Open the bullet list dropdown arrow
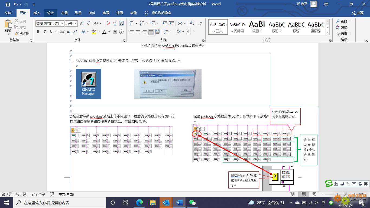This screenshot has width=370, height=208. (136, 24)
